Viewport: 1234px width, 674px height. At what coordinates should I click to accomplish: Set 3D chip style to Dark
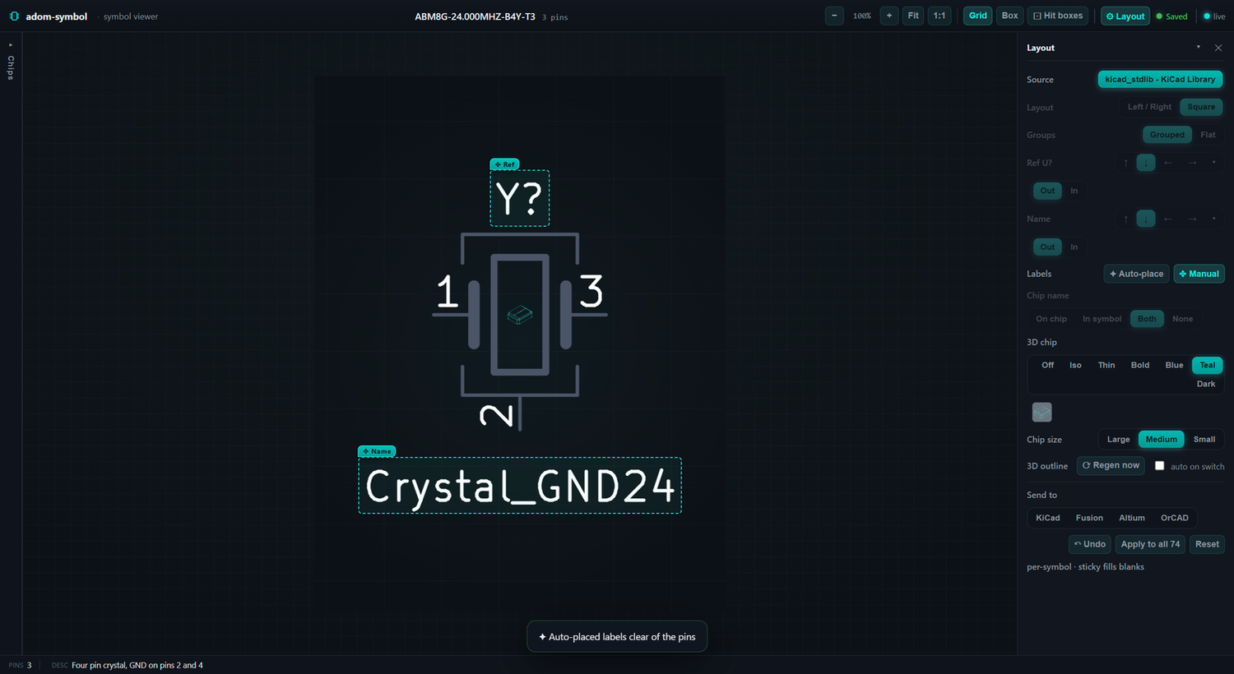click(x=1206, y=384)
